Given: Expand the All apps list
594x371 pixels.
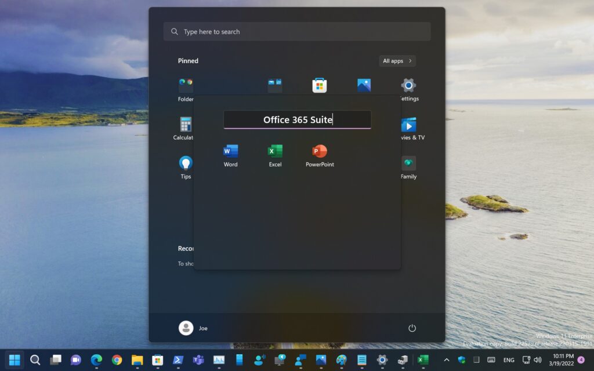Looking at the screenshot, I should (397, 61).
